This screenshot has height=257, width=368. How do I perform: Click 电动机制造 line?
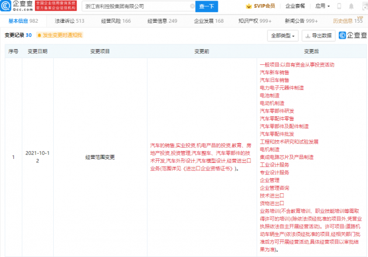272,103
